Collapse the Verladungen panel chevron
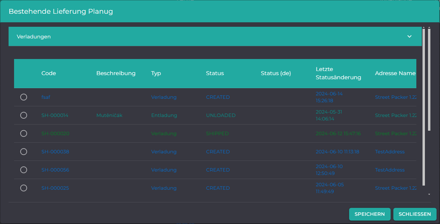Screen dimensions: 440x224 tap(409, 36)
